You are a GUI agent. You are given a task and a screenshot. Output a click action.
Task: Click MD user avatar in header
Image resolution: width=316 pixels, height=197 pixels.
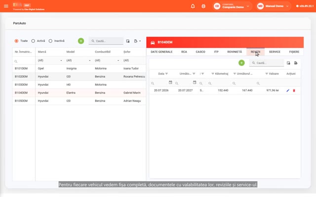pos(260,6)
